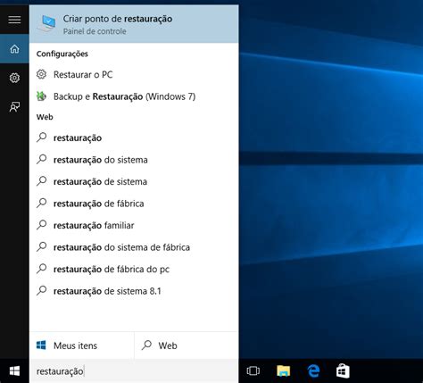
Task: Select 'Restaurar o PC' setting
Action: [x=134, y=74]
